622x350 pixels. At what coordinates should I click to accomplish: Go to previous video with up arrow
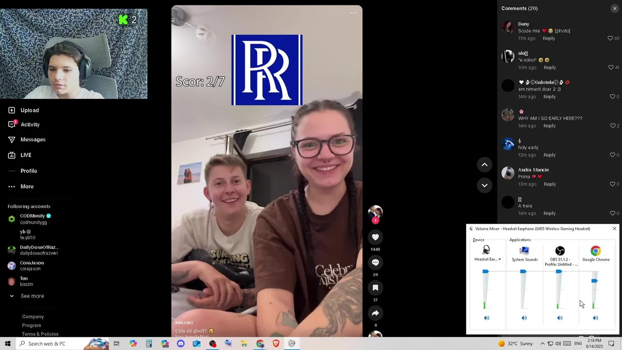484,165
